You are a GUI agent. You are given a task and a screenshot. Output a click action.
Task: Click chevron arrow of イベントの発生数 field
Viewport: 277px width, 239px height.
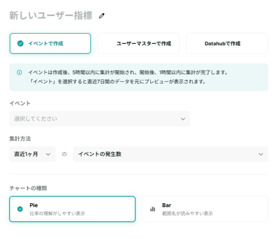tap(261, 154)
